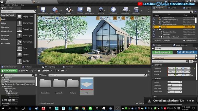Click the surface snapping icon in viewport
This screenshot has width=198, height=111.
[x=112, y=18]
